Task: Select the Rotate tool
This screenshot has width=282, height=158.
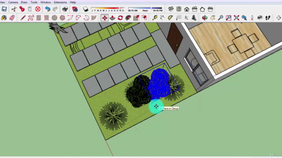Action: pyautogui.click(x=120, y=18)
